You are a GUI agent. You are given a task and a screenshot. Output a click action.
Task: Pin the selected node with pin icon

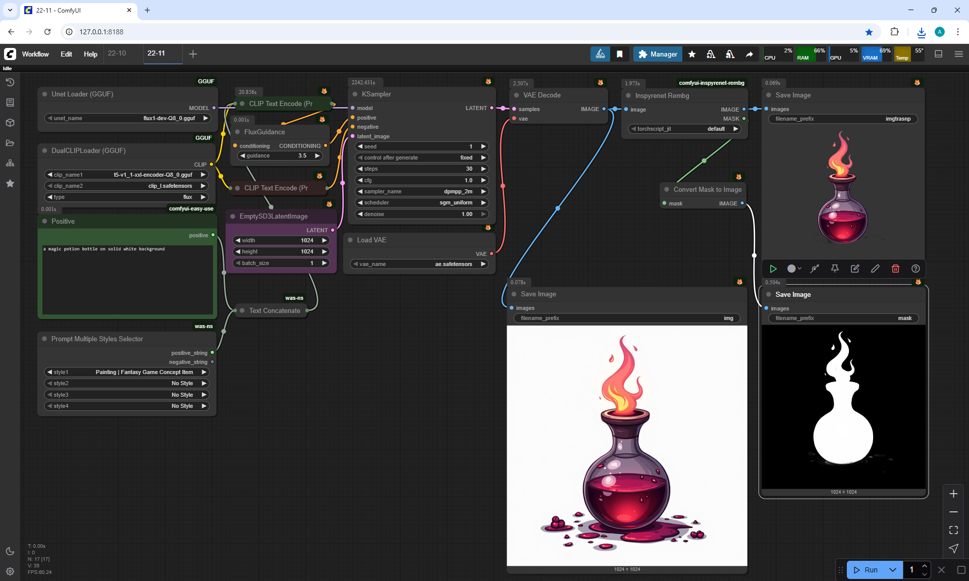[835, 269]
